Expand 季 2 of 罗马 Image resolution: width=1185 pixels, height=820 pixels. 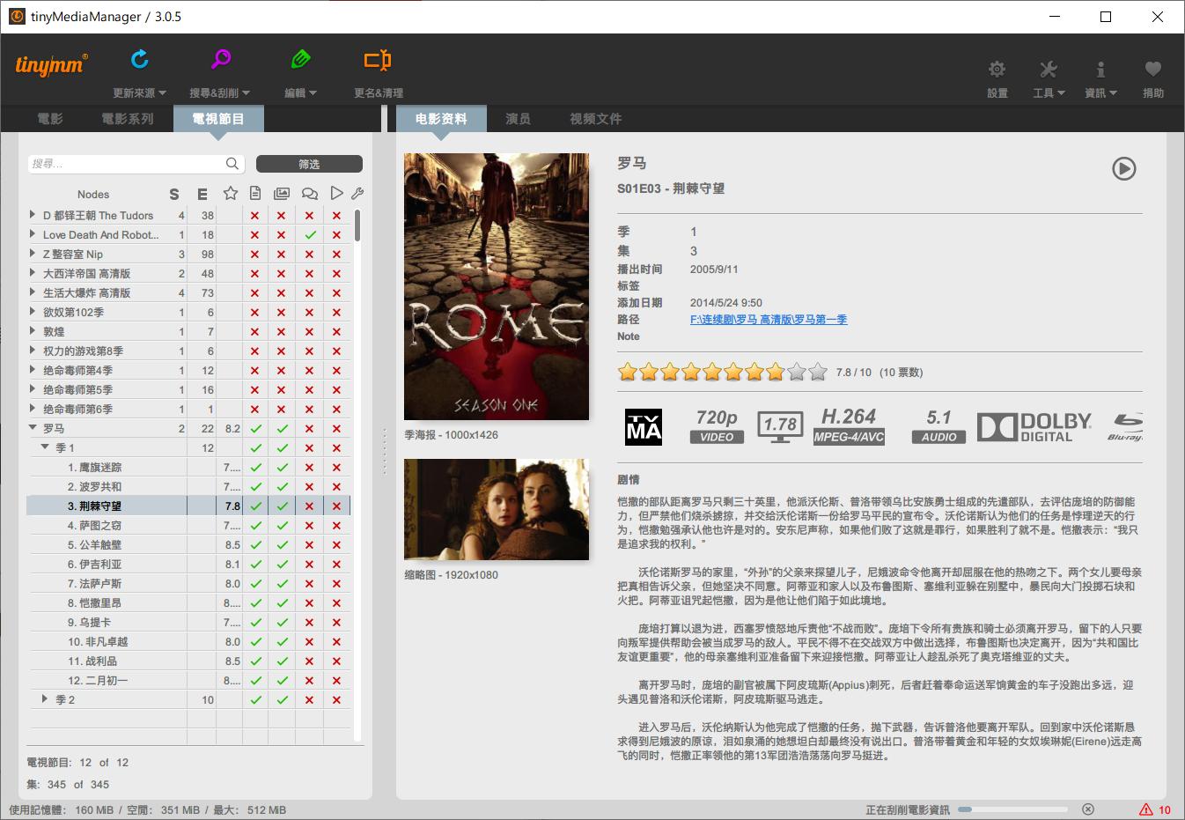pyautogui.click(x=46, y=699)
